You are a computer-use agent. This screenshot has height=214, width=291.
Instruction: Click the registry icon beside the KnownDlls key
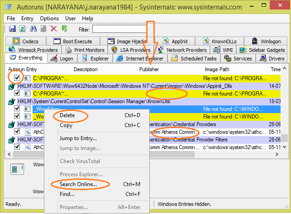(12, 101)
